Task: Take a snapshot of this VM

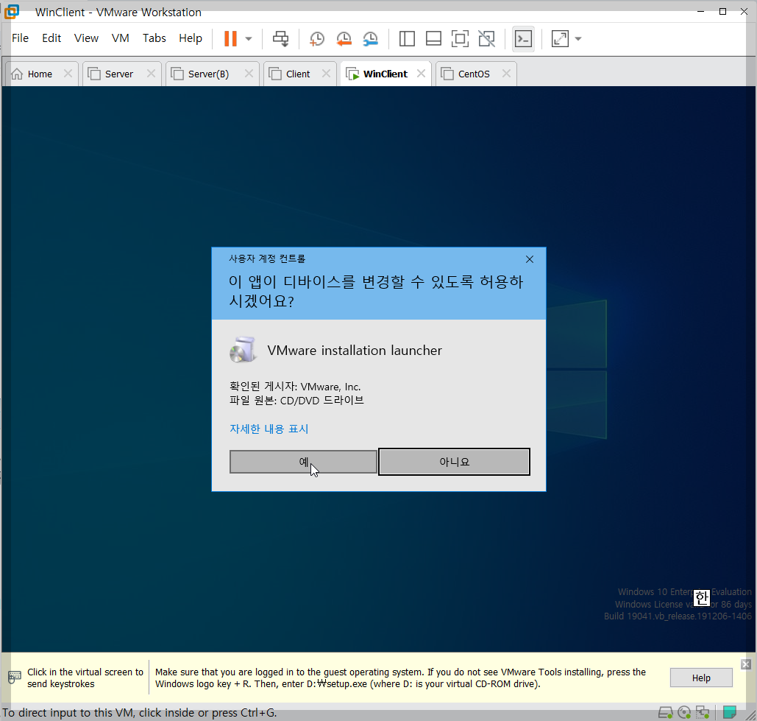Action: point(316,38)
